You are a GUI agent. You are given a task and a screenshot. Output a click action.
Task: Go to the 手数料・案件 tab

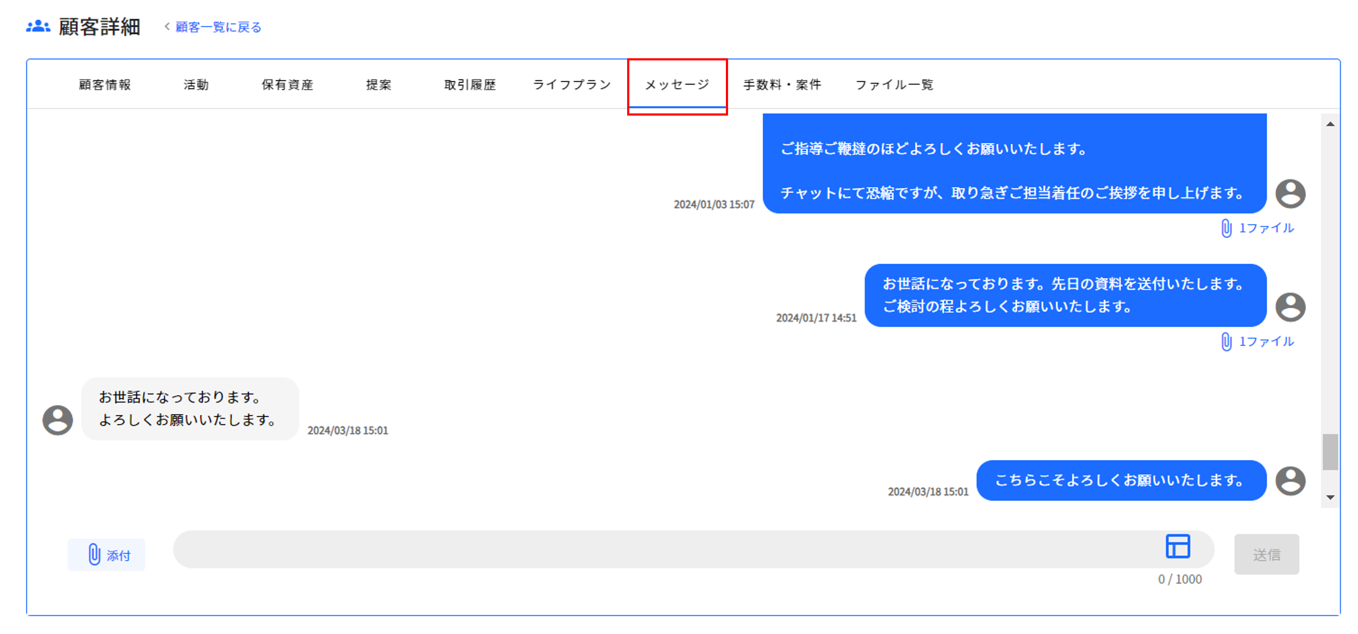(x=782, y=85)
